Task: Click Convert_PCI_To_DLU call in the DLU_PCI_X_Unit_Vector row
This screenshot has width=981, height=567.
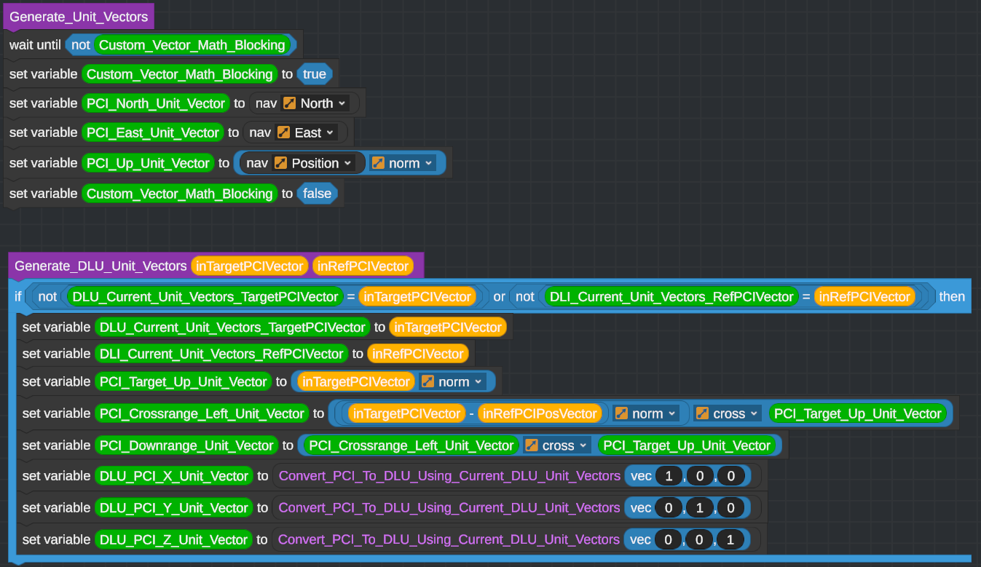Action: [449, 476]
